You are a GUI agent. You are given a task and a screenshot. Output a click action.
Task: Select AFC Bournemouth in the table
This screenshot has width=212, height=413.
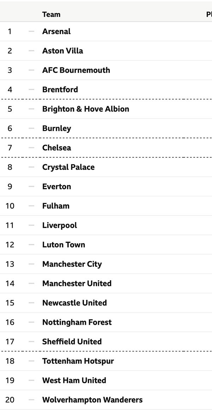[76, 70]
